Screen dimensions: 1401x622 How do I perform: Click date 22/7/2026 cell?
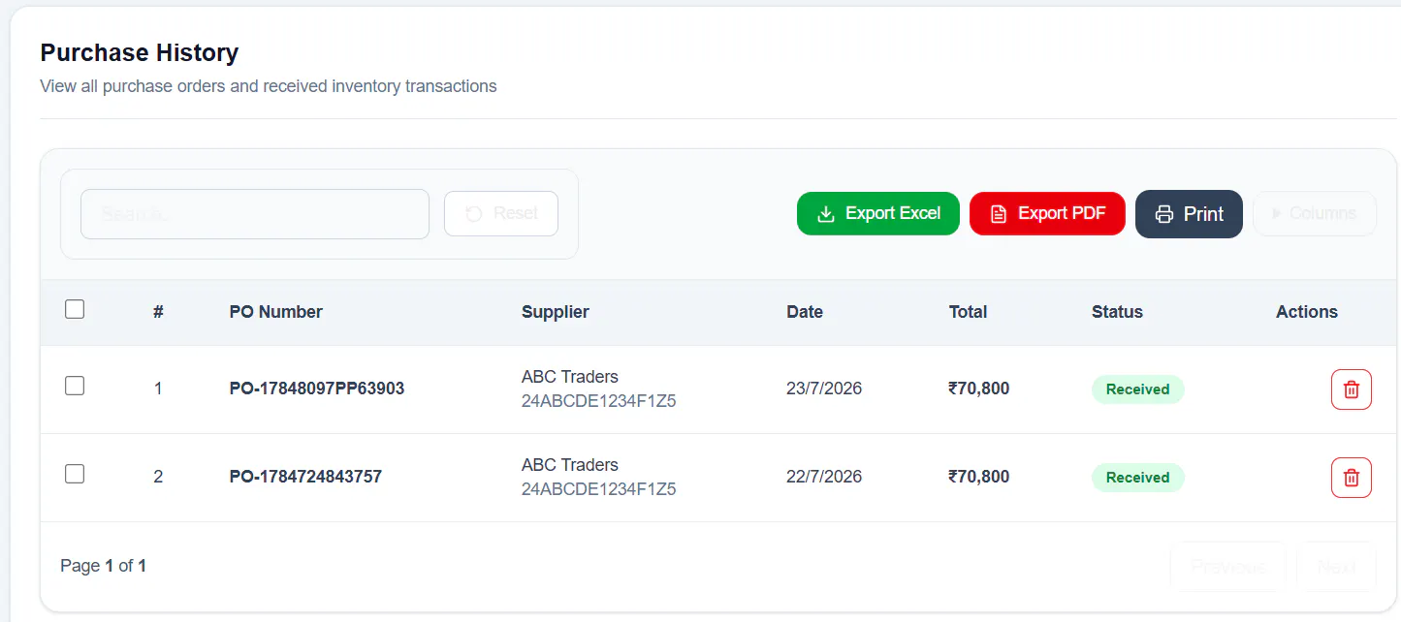point(824,477)
